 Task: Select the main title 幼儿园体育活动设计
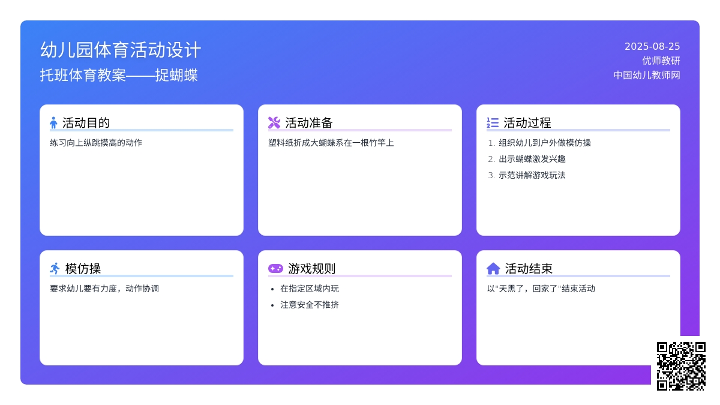(121, 50)
